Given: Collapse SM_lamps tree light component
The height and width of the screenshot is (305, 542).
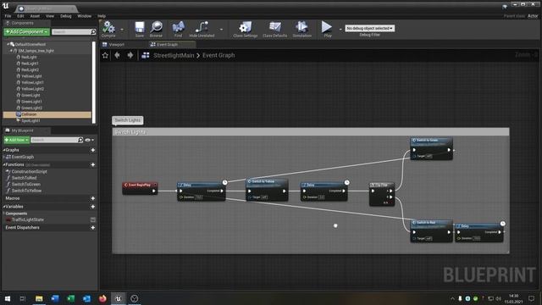Looking at the screenshot, I should click(11, 51).
